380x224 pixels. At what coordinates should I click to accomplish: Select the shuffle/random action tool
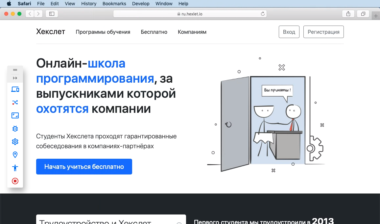(15, 102)
